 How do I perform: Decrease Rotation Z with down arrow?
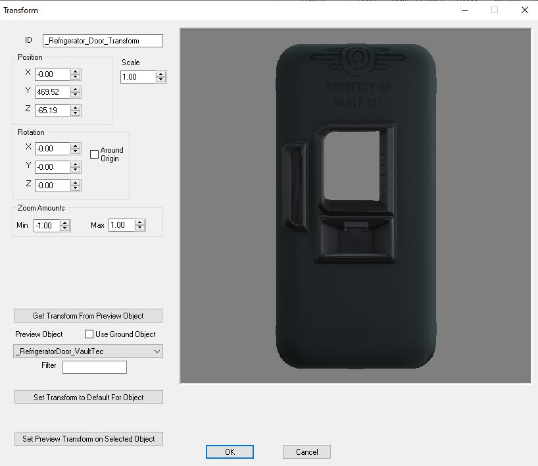tap(76, 188)
